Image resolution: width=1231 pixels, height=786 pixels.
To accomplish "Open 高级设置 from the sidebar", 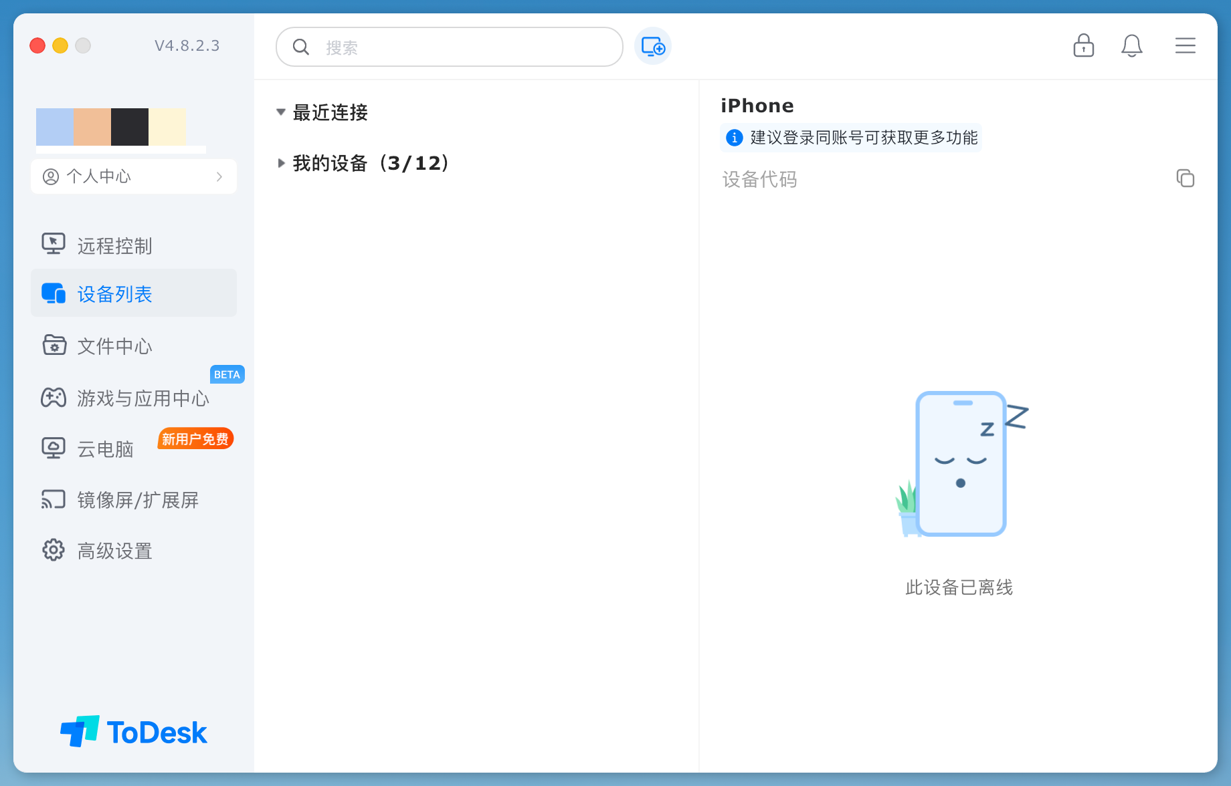I will pos(113,550).
